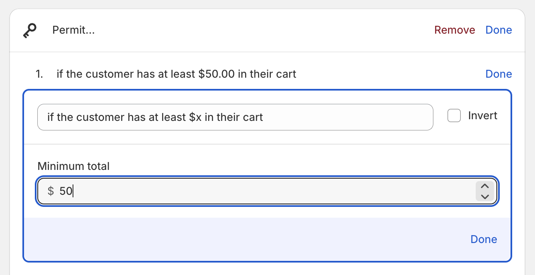Focus the Minimum total amount field
Image resolution: width=535 pixels, height=275 pixels.
267,191
